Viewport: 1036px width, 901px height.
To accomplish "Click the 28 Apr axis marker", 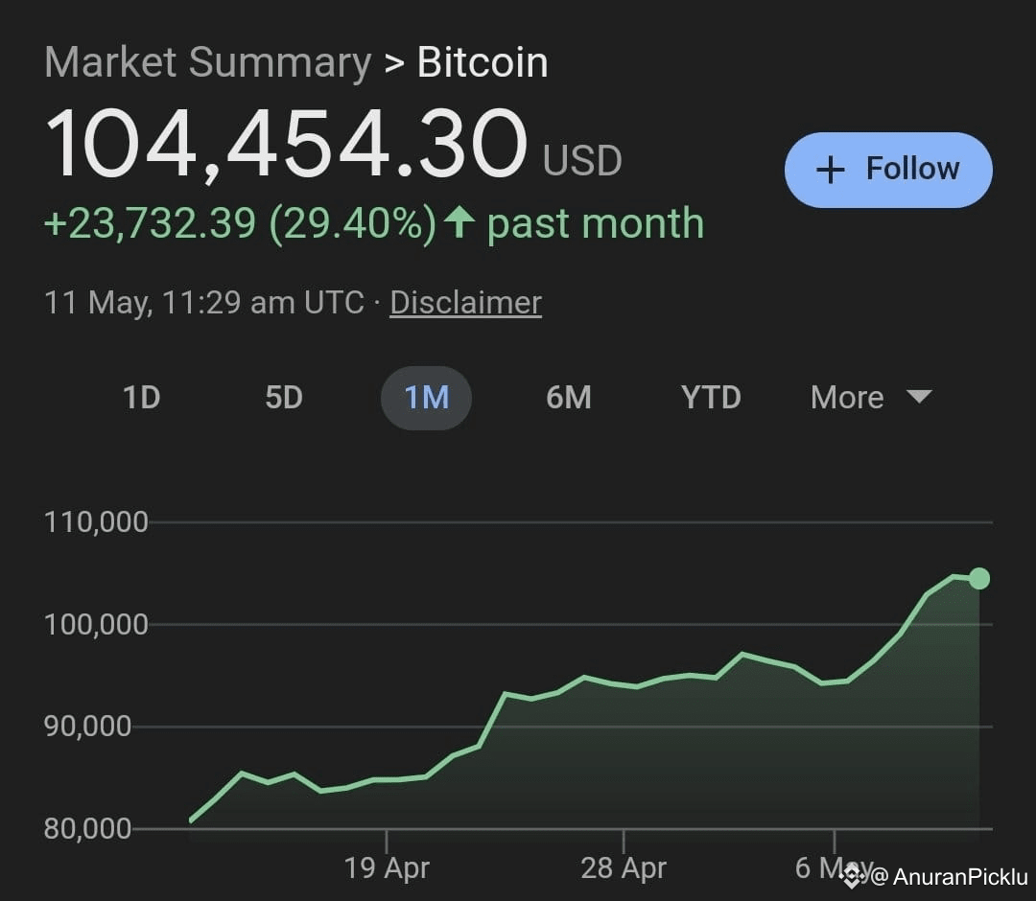I will [x=624, y=867].
